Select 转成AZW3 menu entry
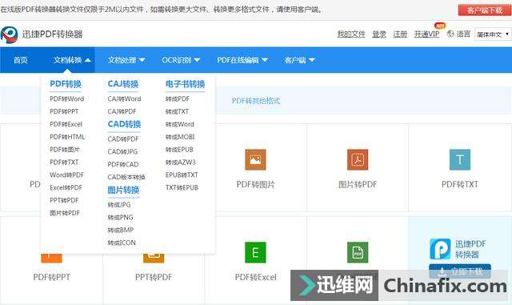Screen dimensions: 512x305 181,163
